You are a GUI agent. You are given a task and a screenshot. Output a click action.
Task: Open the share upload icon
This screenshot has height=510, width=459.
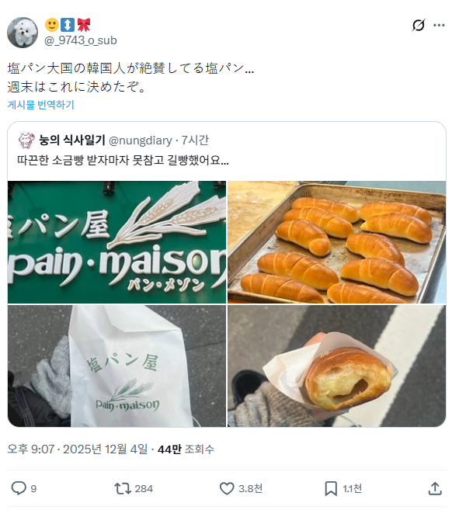point(435,488)
